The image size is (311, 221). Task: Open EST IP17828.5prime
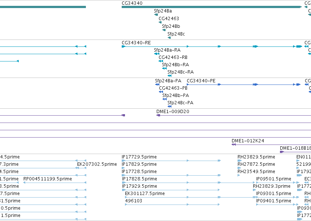[140, 179]
